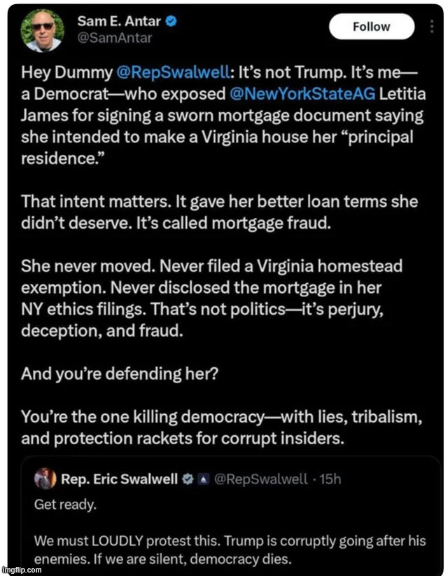
Task: Click the Sam E. Antar display name
Action: coord(119,22)
